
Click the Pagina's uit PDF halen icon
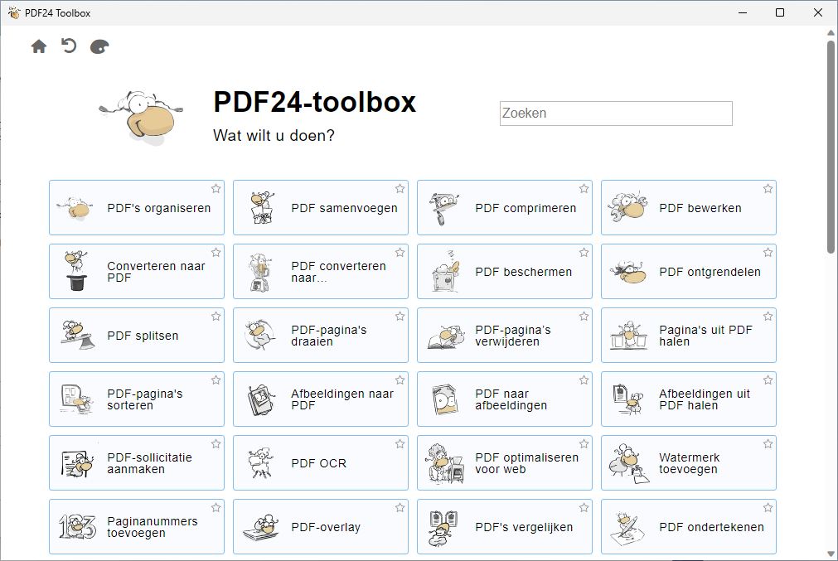(x=628, y=335)
